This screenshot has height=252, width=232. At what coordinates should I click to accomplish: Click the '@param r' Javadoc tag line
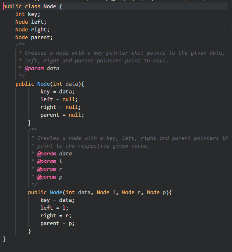[x=50, y=169]
